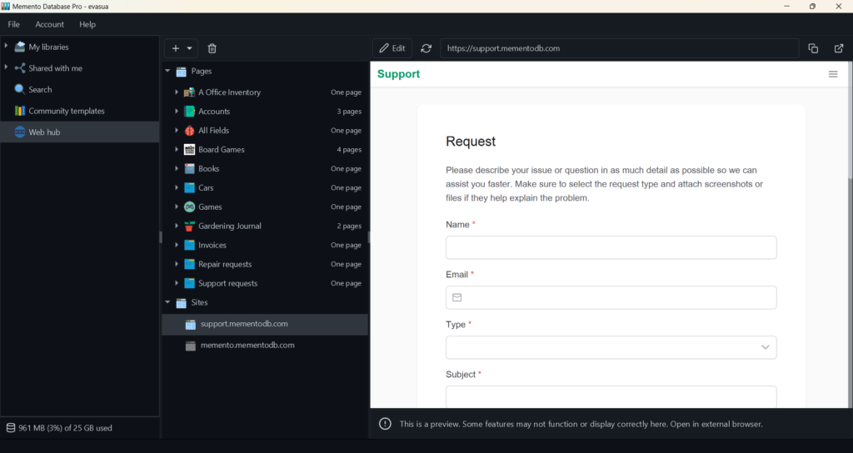Open the Type dropdown in the form
Viewport: 853px width, 453px height.
[x=611, y=347]
